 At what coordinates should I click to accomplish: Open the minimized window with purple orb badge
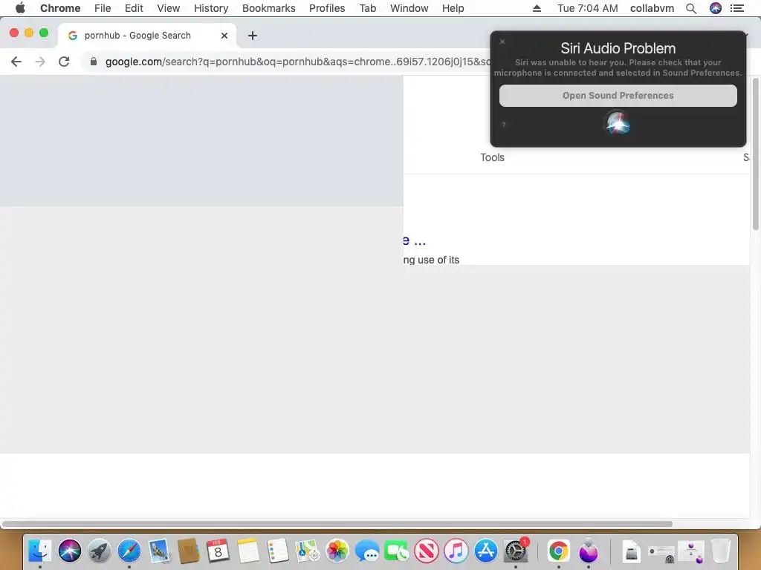pyautogui.click(x=692, y=551)
